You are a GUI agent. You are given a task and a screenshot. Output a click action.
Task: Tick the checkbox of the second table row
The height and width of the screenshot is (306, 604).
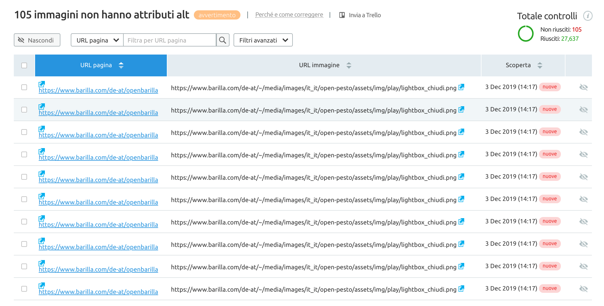tap(24, 110)
